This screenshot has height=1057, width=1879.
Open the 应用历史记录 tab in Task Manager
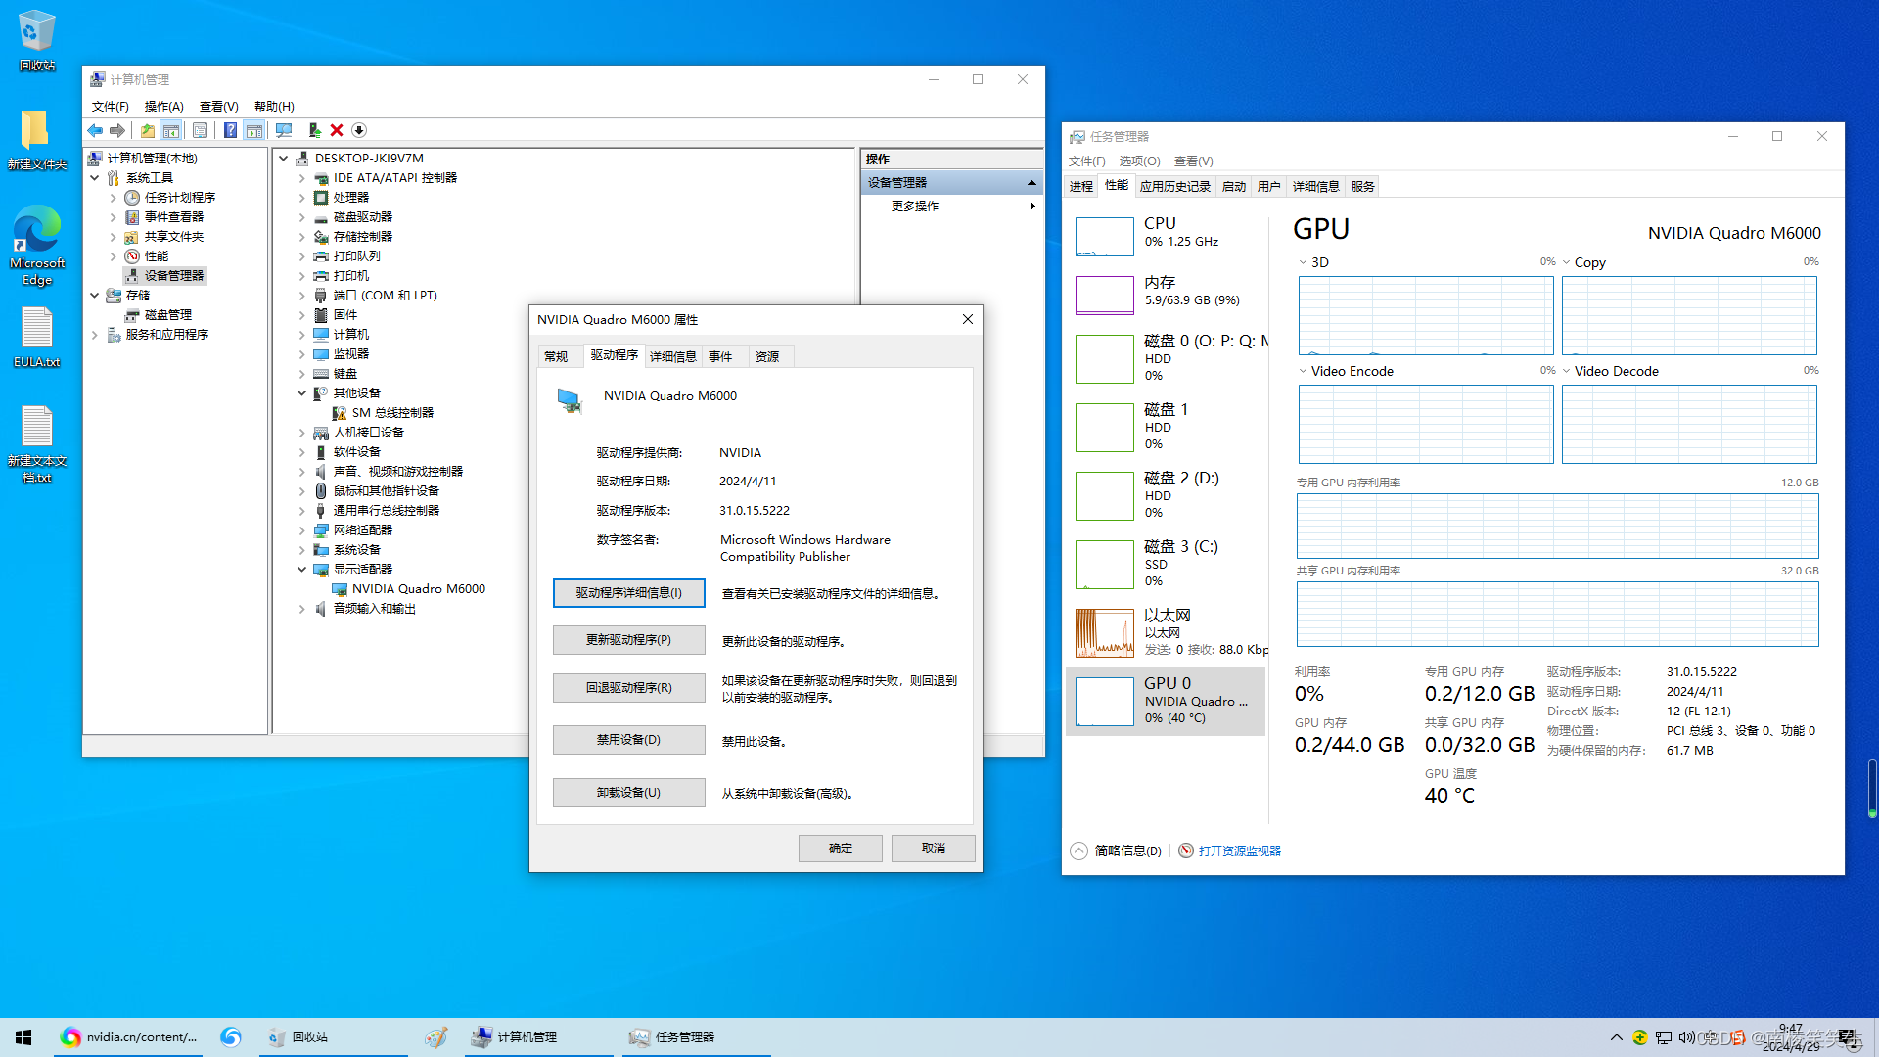pyautogui.click(x=1175, y=187)
